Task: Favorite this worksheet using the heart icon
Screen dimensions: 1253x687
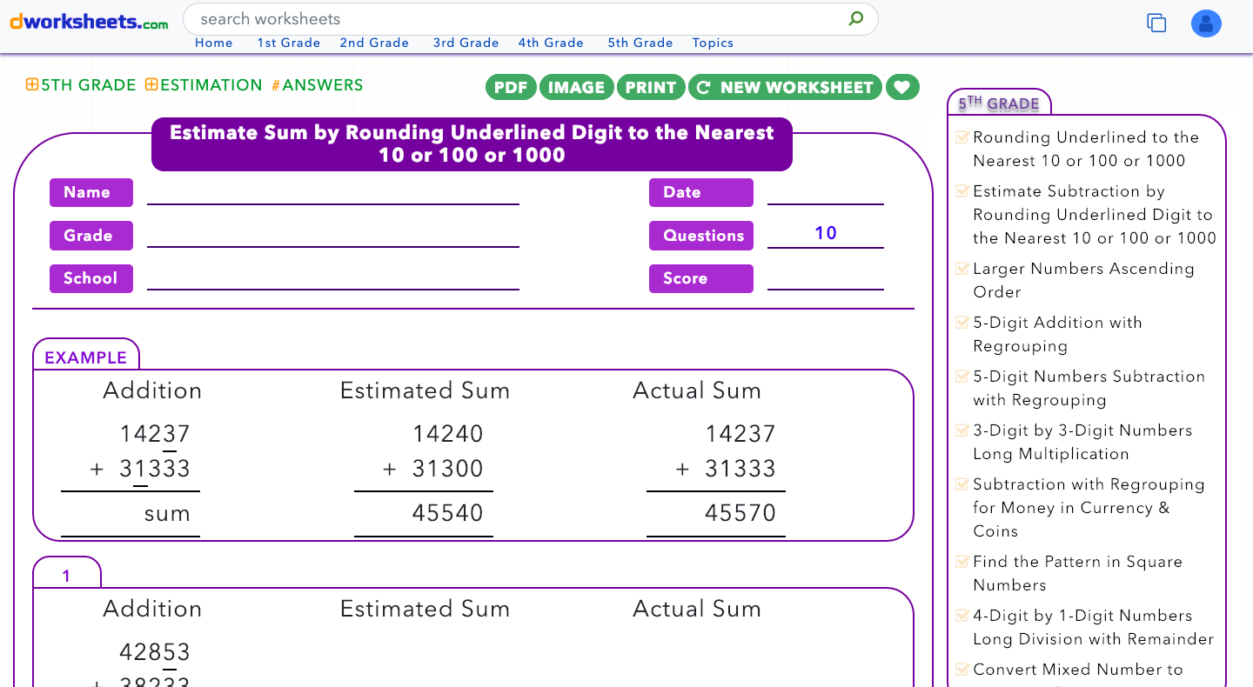Action: pyautogui.click(x=902, y=87)
